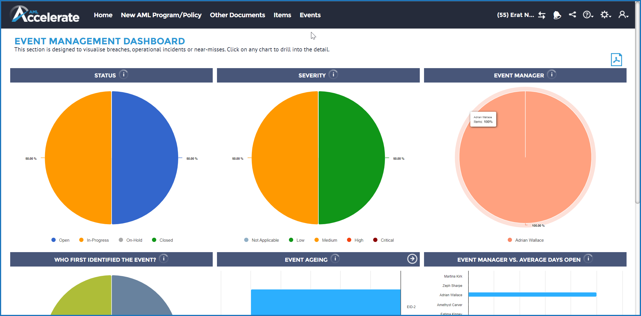
Task: Toggle the On-Hold legend item
Action: [130, 240]
